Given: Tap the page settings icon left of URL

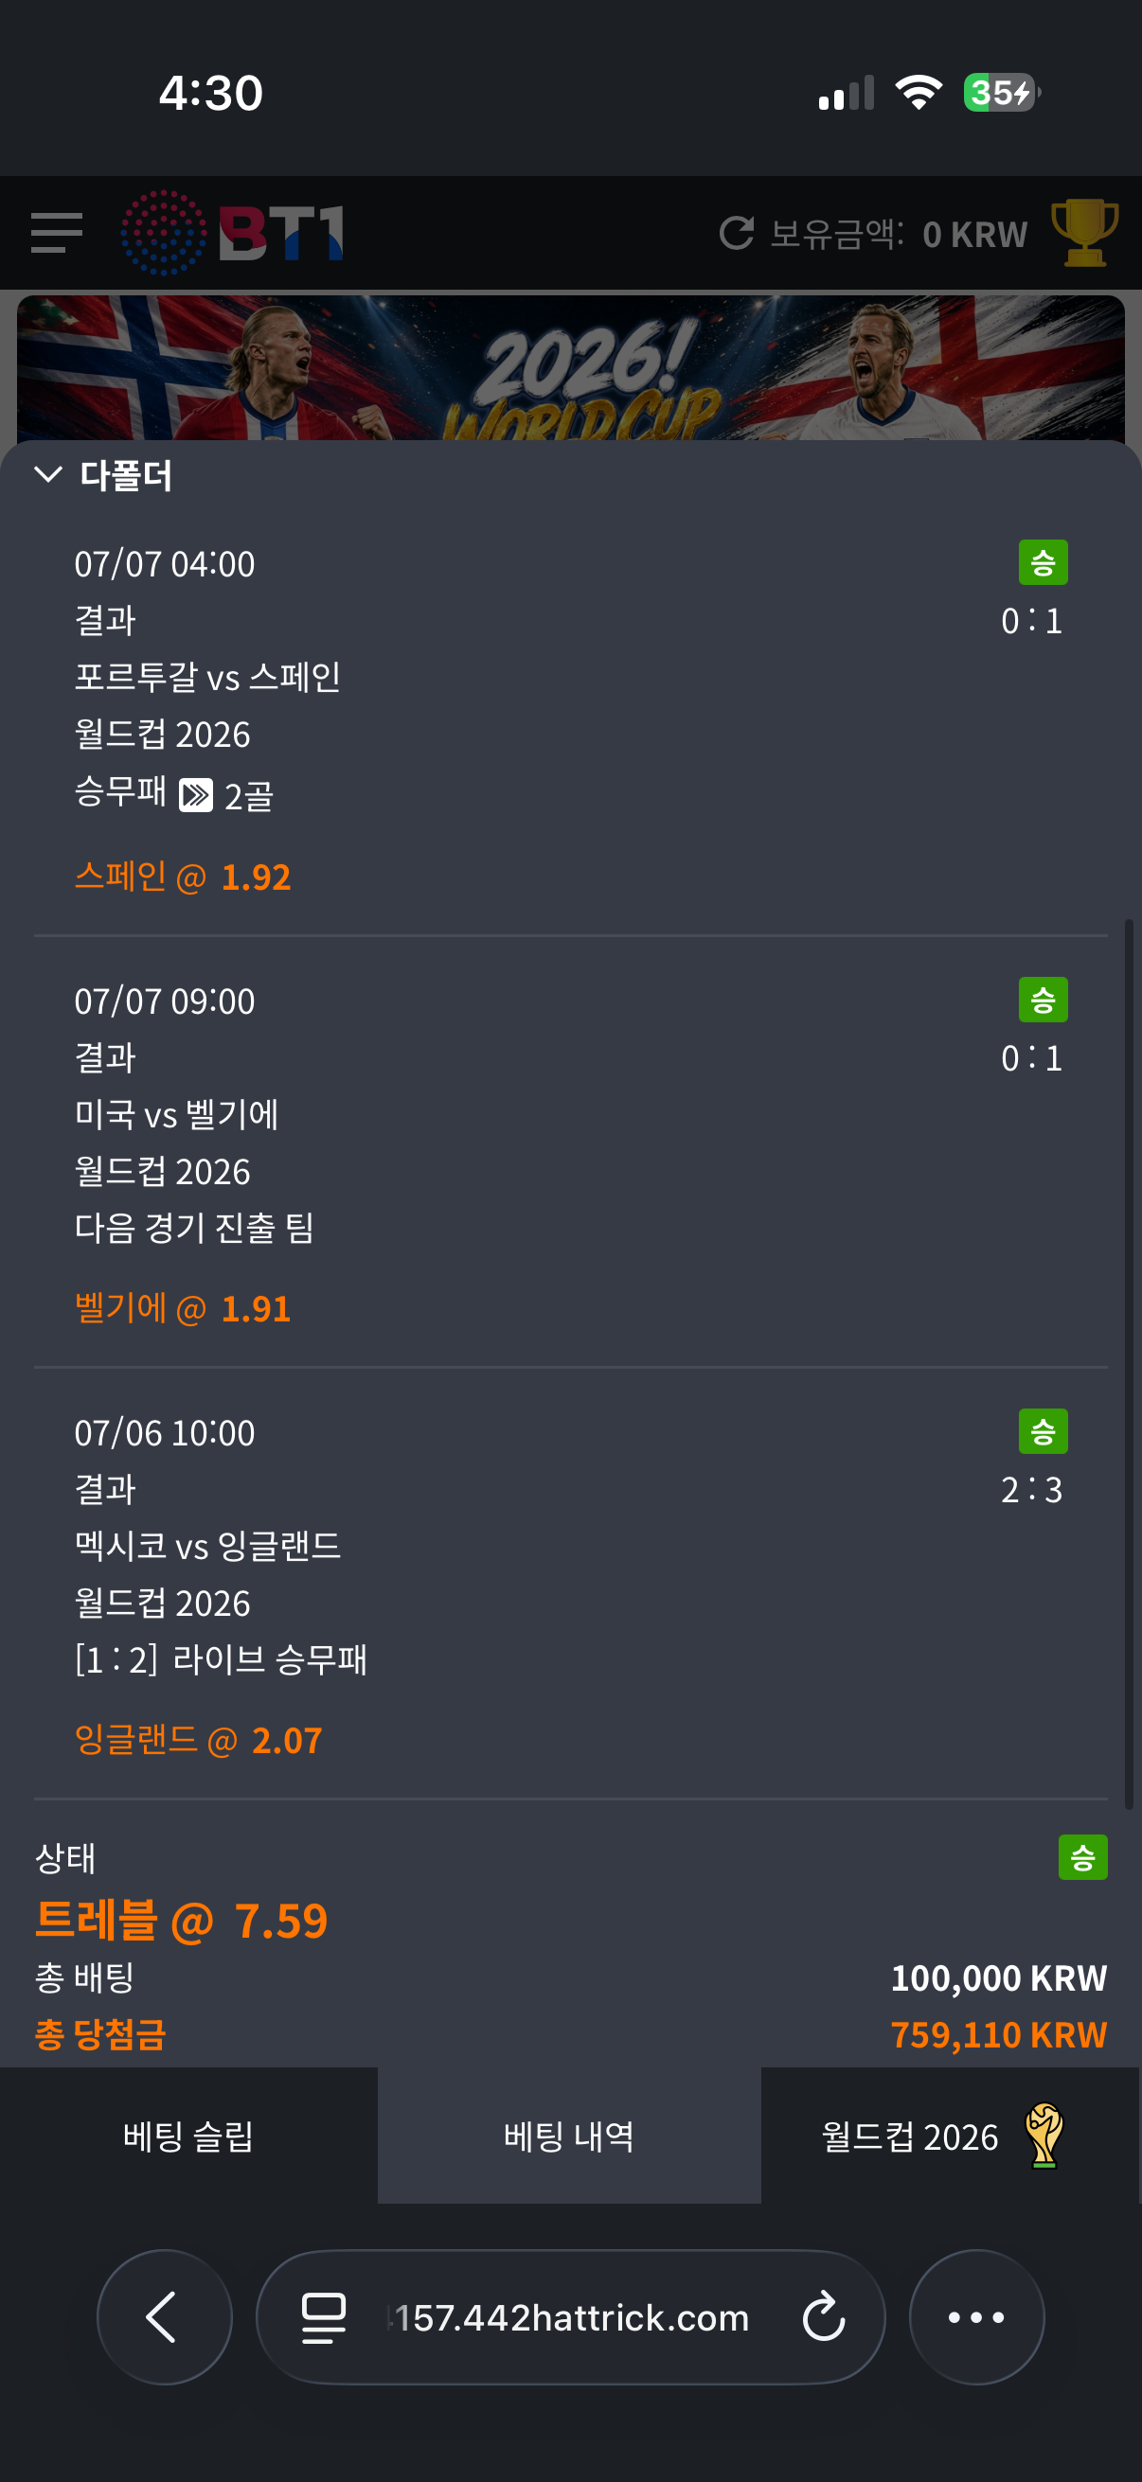Looking at the screenshot, I should [x=324, y=2317].
